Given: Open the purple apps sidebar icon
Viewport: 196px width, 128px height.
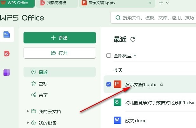Looking at the screenshot, I should coord(7,73).
